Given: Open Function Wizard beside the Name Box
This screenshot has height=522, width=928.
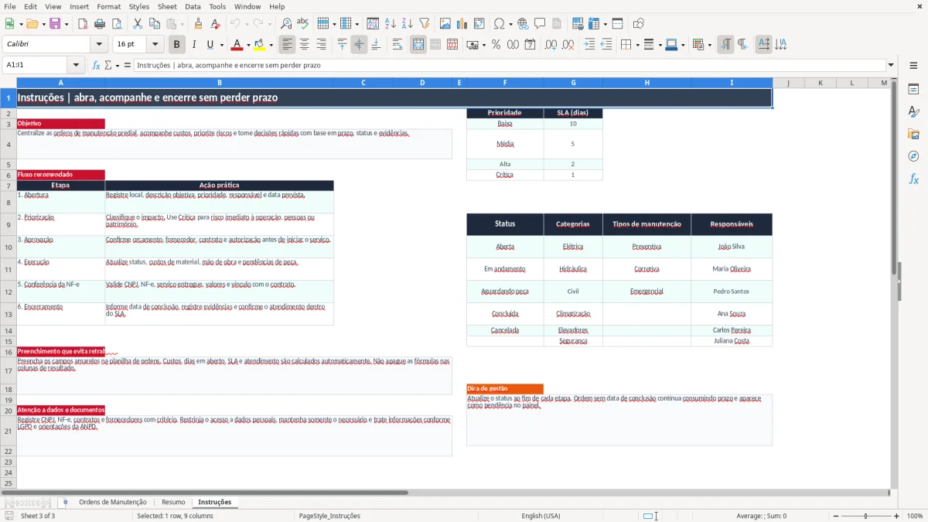Looking at the screenshot, I should click(97, 65).
